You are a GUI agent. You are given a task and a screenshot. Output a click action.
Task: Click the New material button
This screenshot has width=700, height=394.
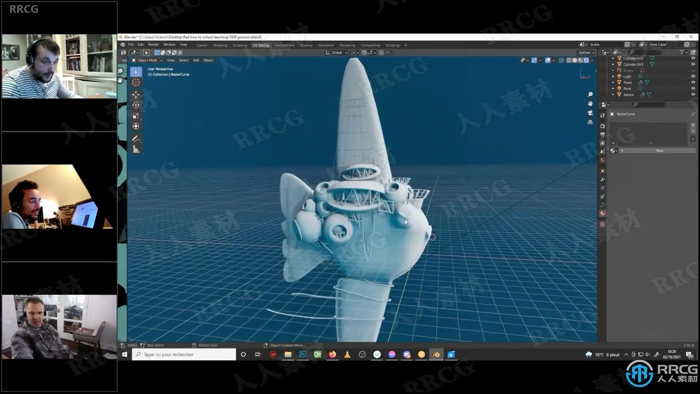click(x=660, y=151)
